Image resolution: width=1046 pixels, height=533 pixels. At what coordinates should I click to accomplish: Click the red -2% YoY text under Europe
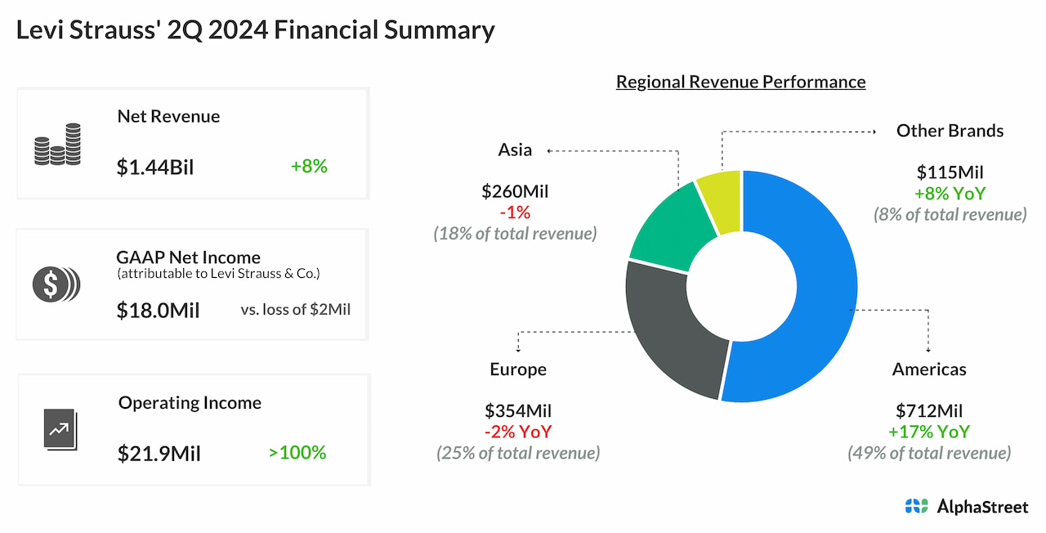(x=518, y=432)
